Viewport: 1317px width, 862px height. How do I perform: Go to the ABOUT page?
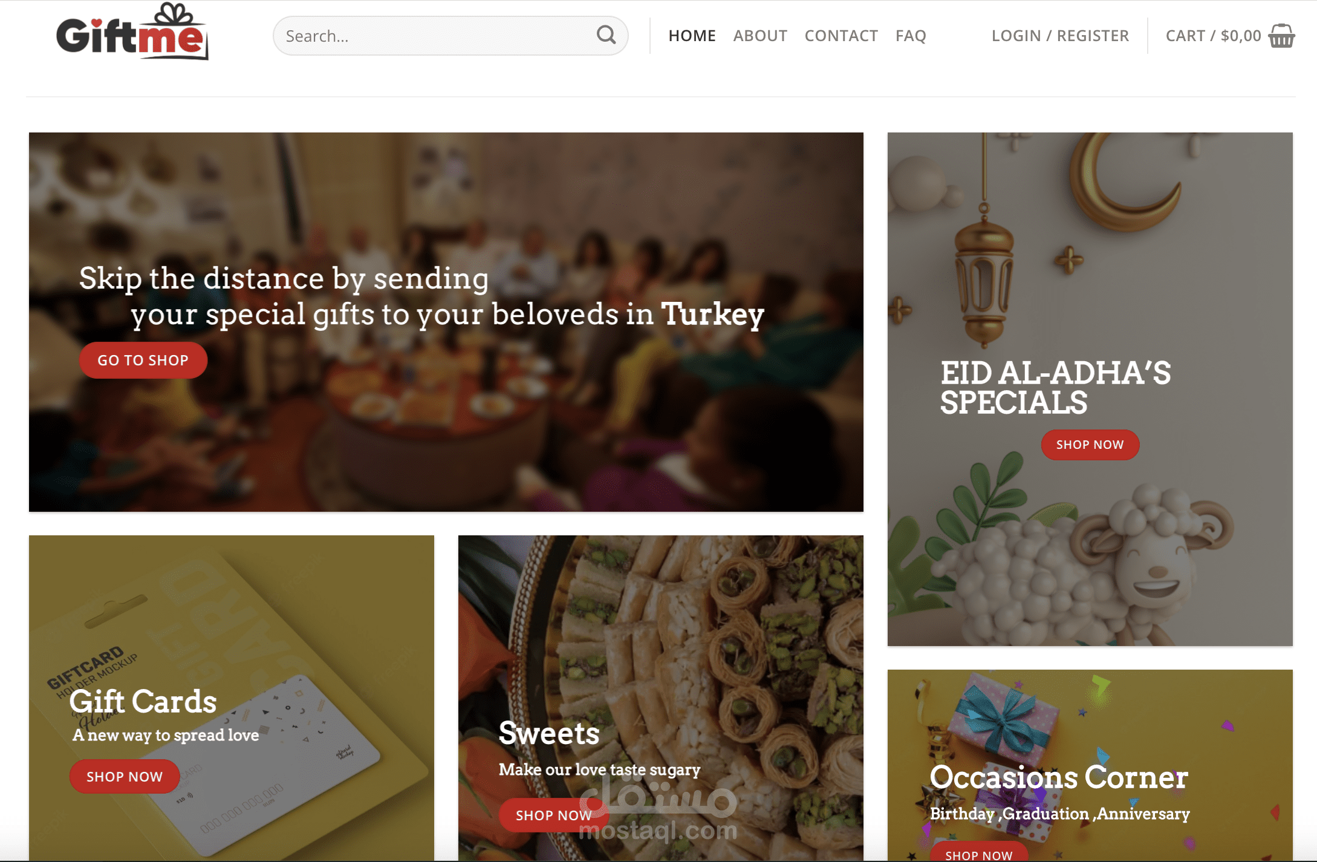[x=760, y=36]
